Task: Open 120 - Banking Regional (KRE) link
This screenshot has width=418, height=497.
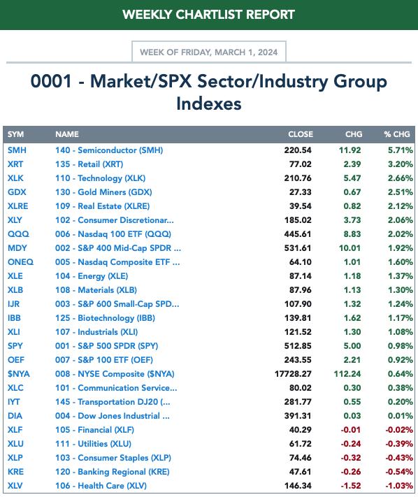Action: click(112, 472)
